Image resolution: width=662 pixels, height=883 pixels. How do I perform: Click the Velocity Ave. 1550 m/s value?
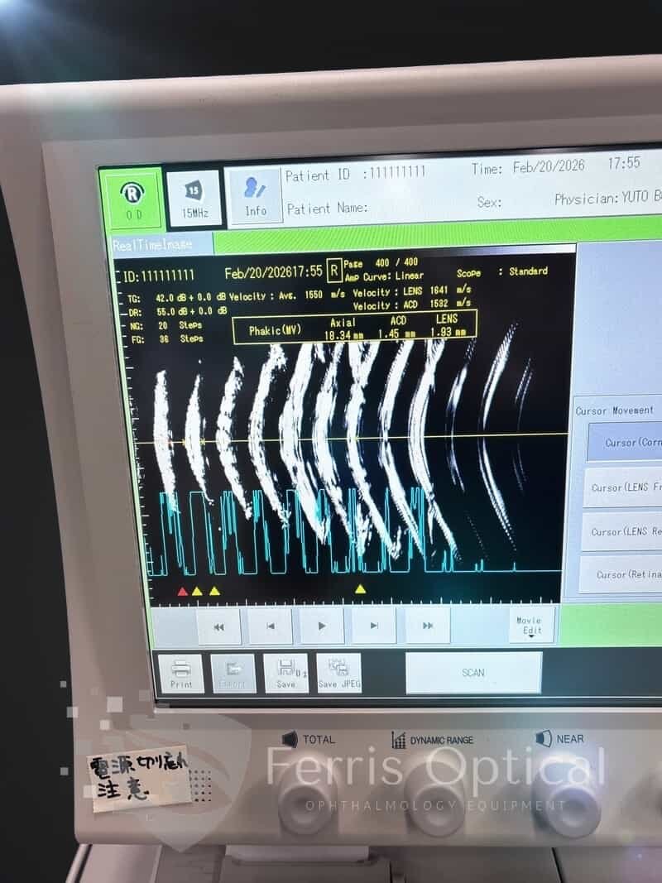pos(287,295)
